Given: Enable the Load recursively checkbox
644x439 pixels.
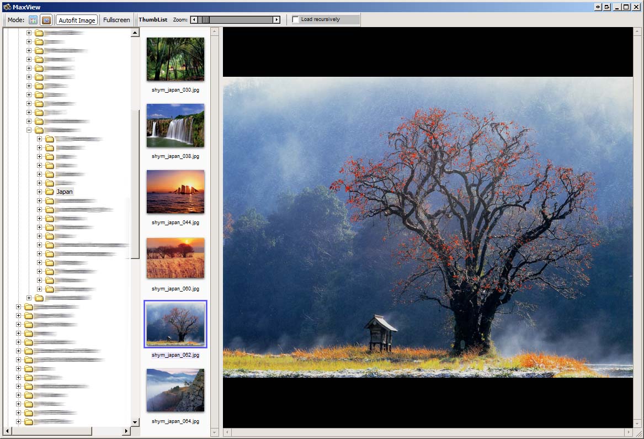Looking at the screenshot, I should tap(296, 20).
